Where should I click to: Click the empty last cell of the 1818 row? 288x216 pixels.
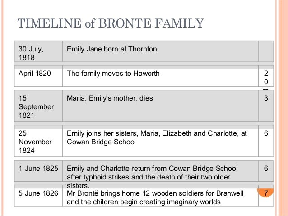tap(265, 52)
